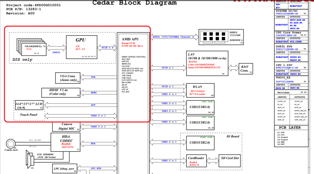Viewport: 314px width, 174px height.
Task: Select the PCIE x 1 label beside LAN
Action: 168,68
